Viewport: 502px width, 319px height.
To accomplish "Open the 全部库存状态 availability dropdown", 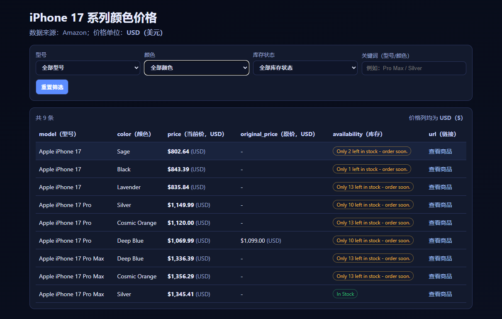I will 305,68.
